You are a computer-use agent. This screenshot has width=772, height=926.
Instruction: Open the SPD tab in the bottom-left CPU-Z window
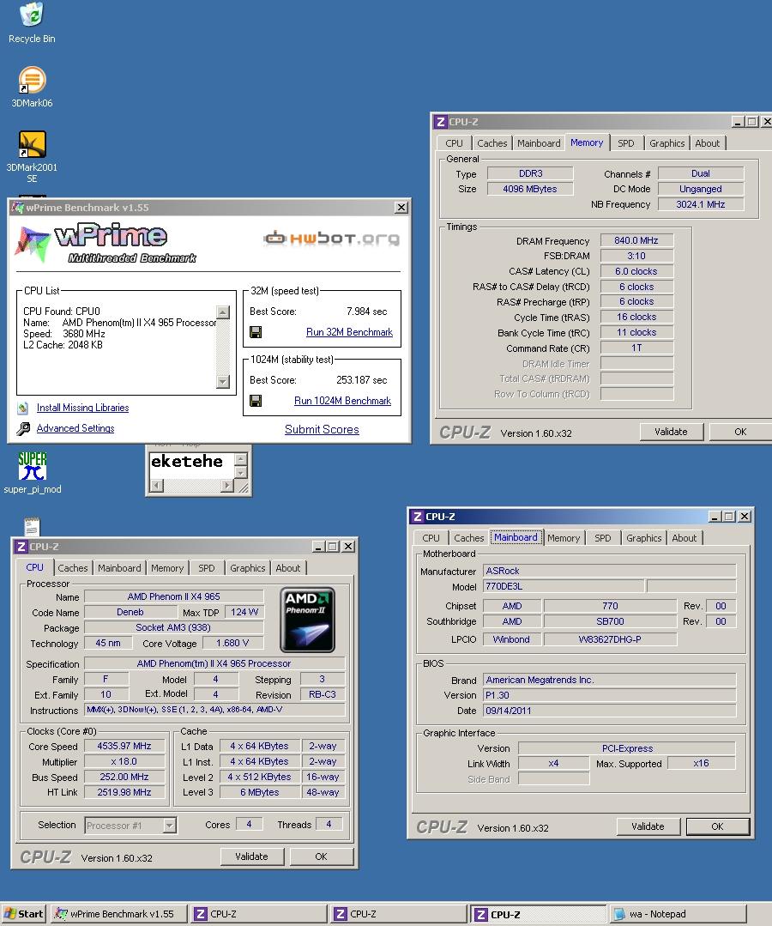tap(207, 568)
